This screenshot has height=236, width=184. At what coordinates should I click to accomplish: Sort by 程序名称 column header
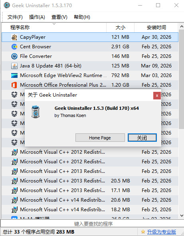(x=54, y=28)
